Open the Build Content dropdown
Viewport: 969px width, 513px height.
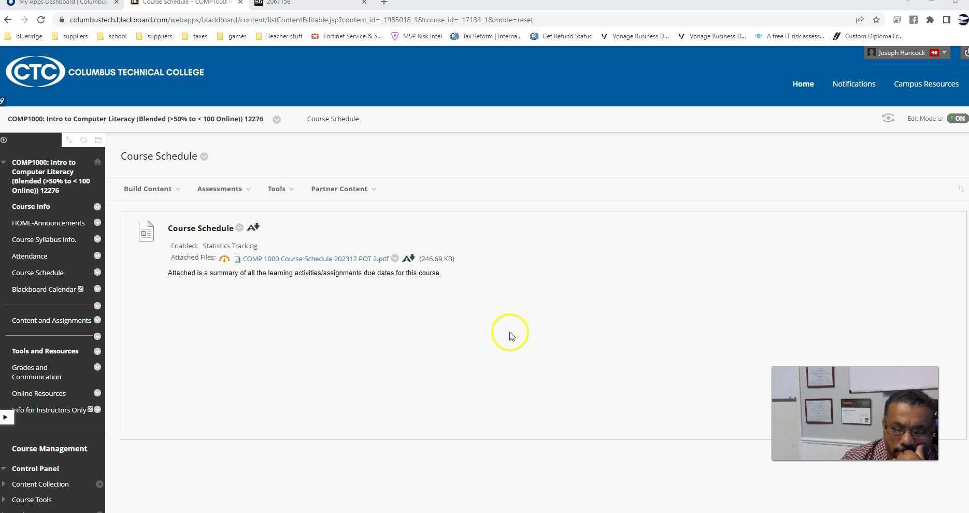[151, 189]
